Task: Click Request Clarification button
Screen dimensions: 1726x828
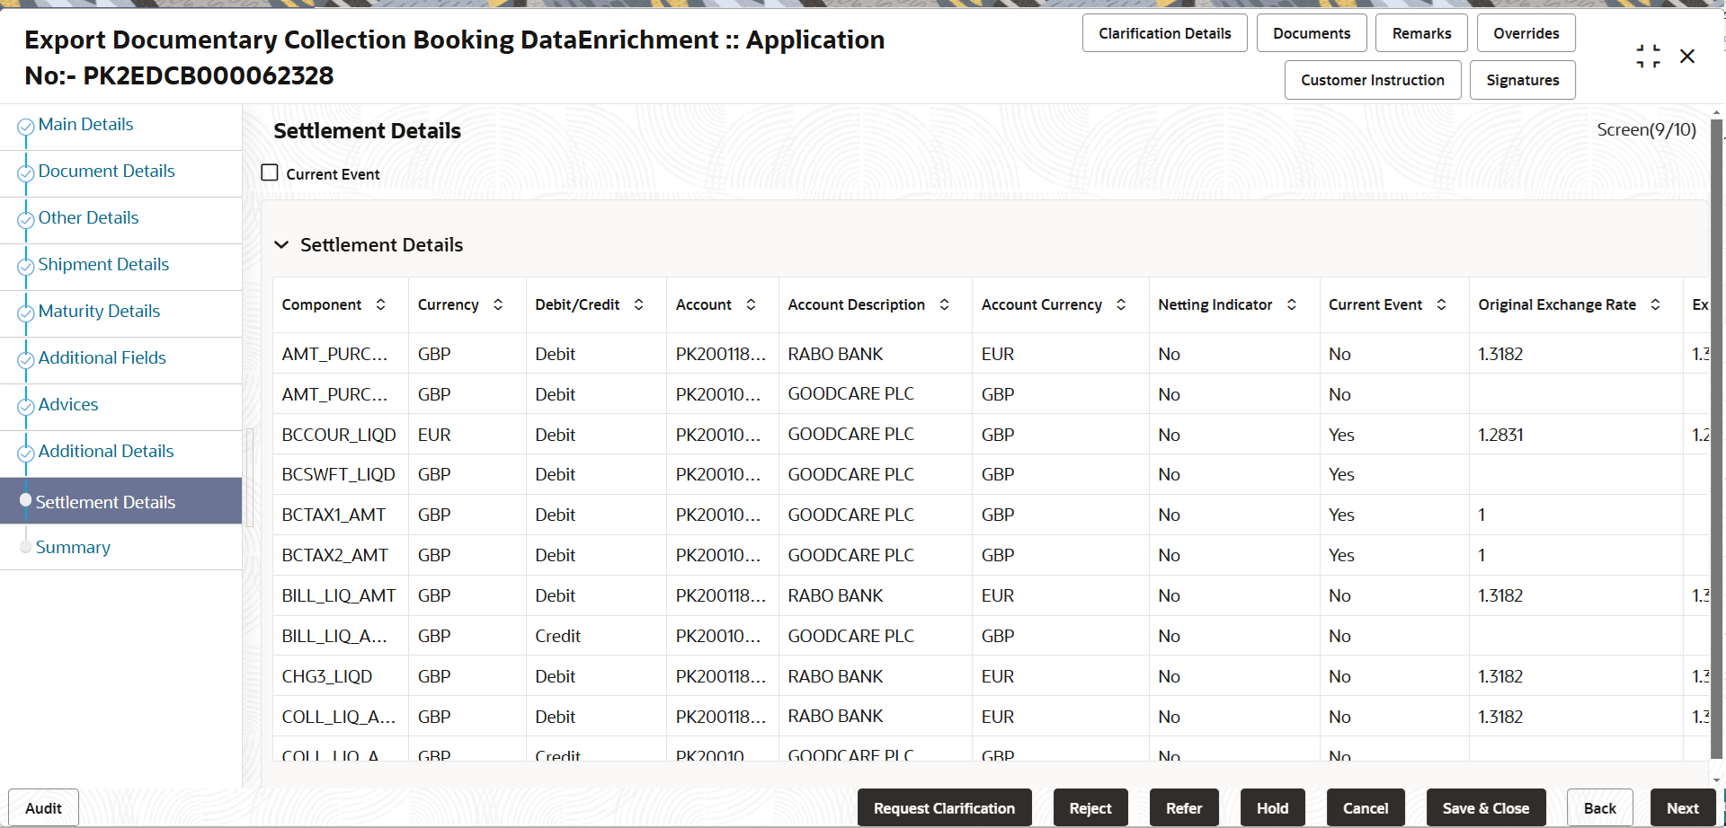Action: coord(944,808)
